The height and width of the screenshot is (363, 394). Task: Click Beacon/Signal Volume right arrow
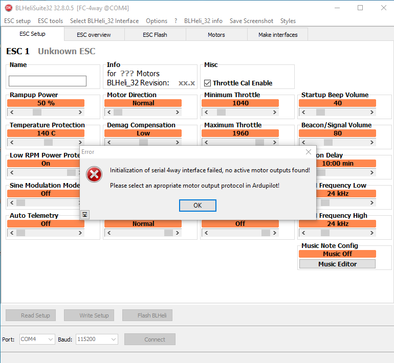click(x=372, y=142)
